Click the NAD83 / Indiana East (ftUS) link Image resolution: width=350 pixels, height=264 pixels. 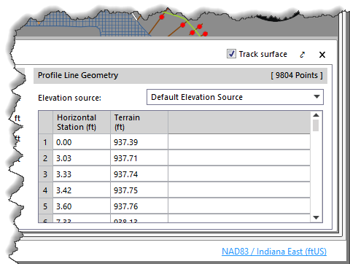(x=274, y=251)
